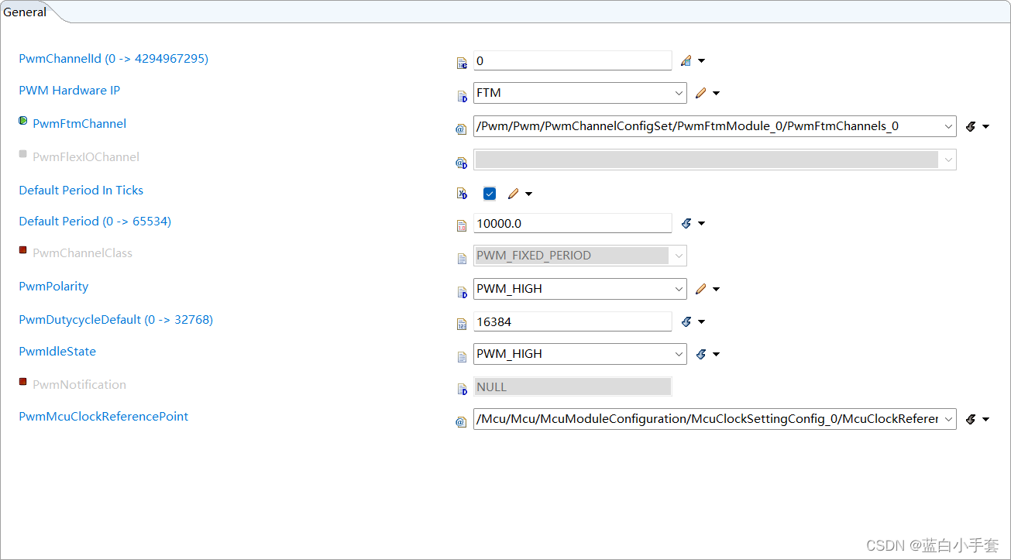Open the arrow menu beside PwmDutycycleDefault icon

[701, 321]
